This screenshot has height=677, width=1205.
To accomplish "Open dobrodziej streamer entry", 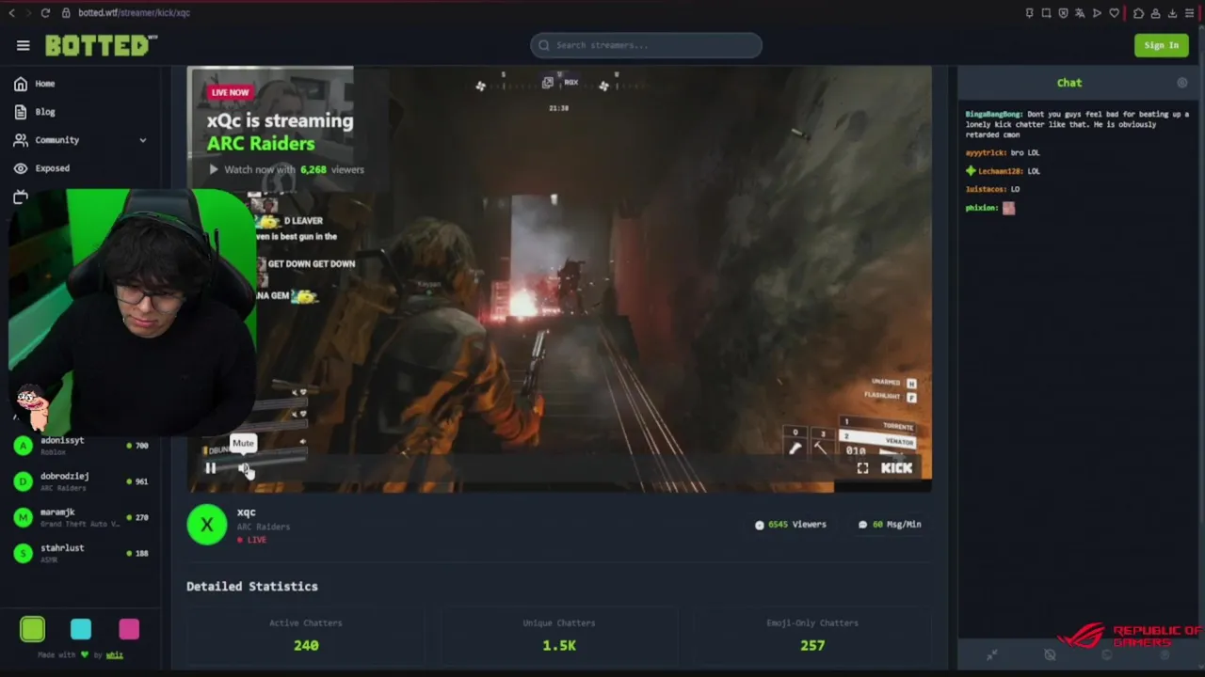I will tap(81, 481).
